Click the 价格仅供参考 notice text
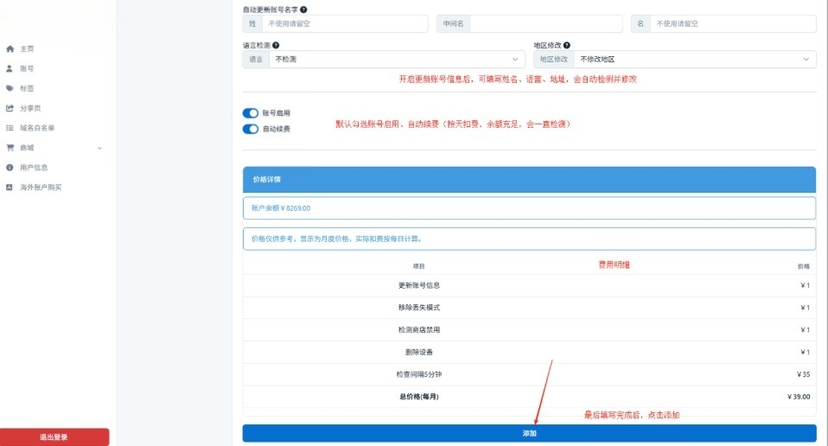The image size is (828, 446). [x=336, y=239]
